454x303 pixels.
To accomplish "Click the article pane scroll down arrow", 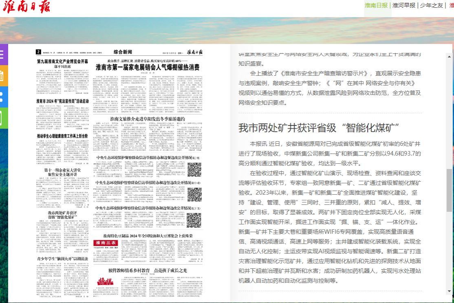I will 449,291.
